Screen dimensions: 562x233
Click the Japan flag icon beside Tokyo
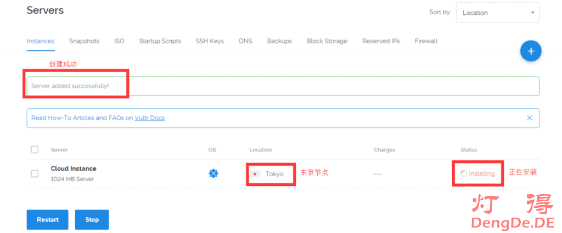[255, 174]
